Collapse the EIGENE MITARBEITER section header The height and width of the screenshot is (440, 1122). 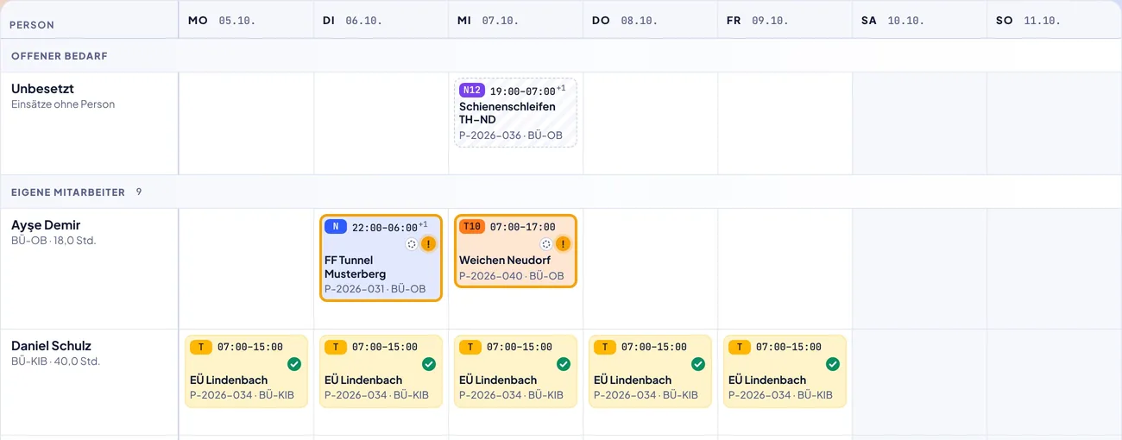[561, 192]
